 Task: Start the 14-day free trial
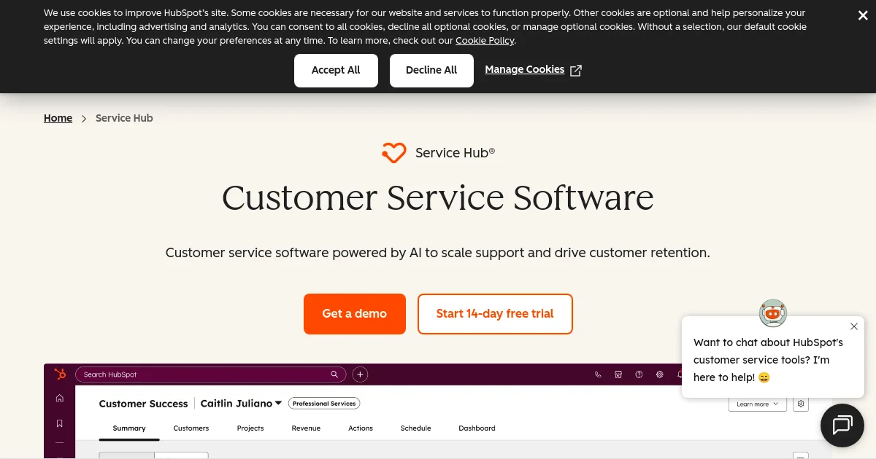[x=495, y=314]
